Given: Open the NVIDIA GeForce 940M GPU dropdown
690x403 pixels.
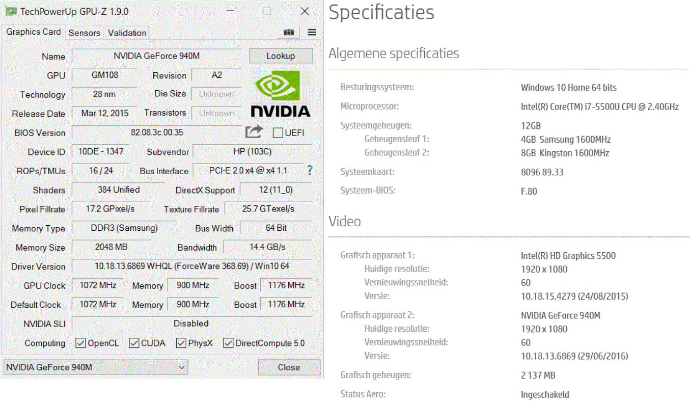Looking at the screenshot, I should click(x=96, y=367).
